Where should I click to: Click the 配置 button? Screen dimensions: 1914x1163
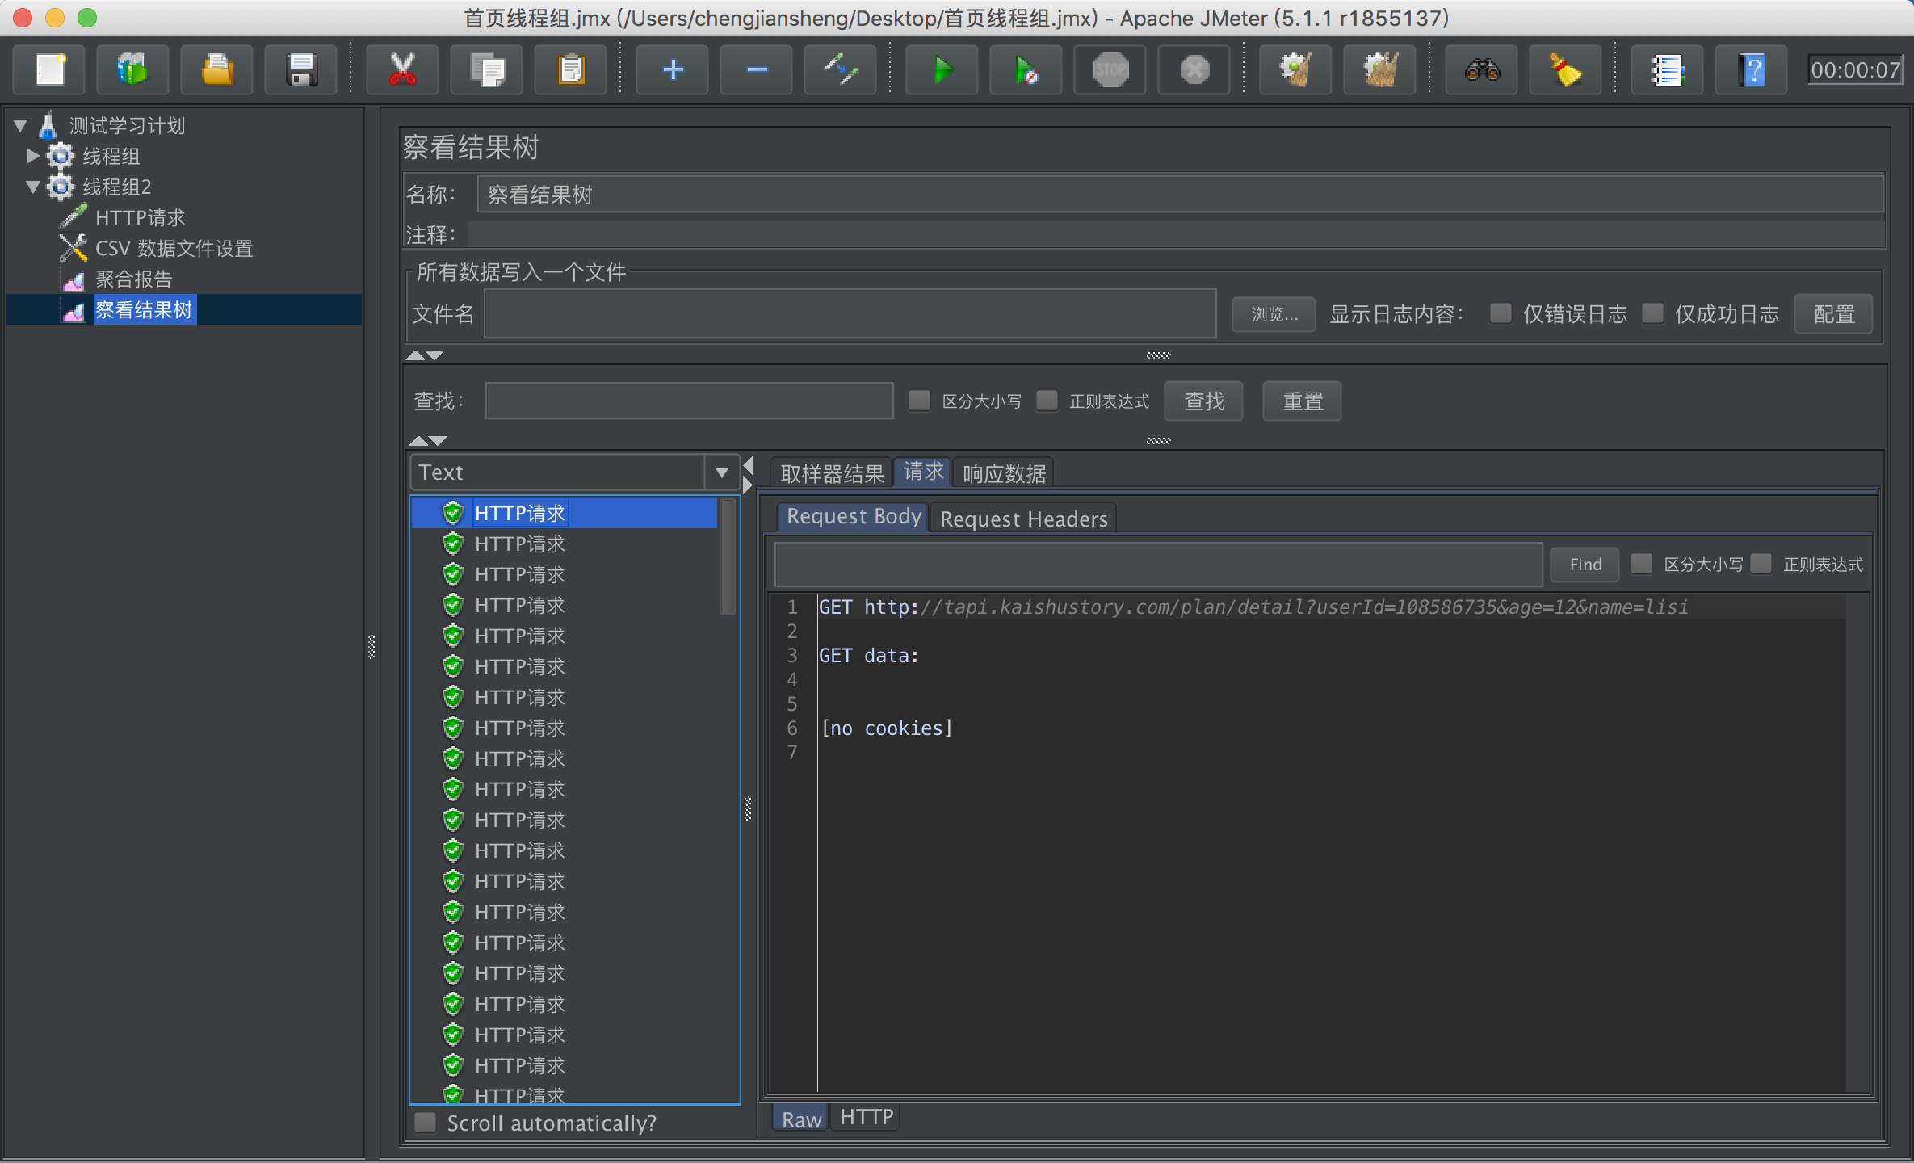click(x=1834, y=314)
